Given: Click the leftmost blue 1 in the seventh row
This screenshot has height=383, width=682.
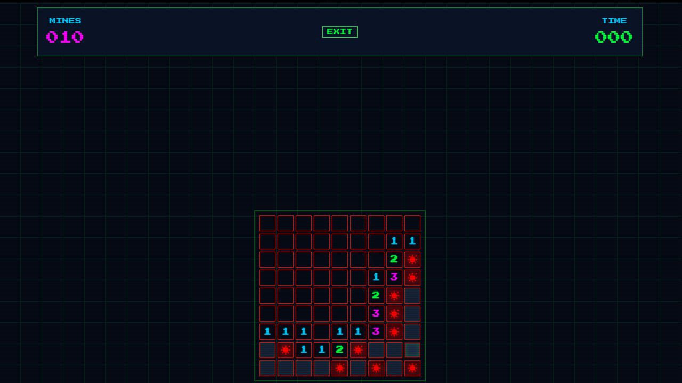Looking at the screenshot, I should coord(267,331).
